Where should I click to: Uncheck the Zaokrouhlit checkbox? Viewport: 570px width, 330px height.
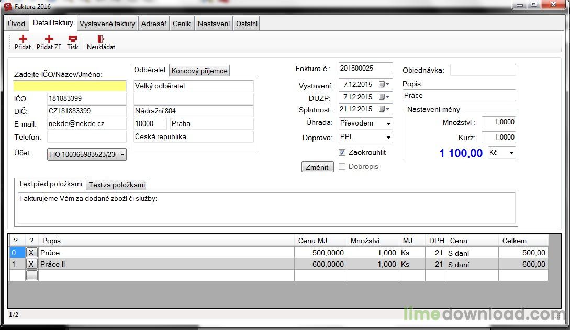(342, 153)
